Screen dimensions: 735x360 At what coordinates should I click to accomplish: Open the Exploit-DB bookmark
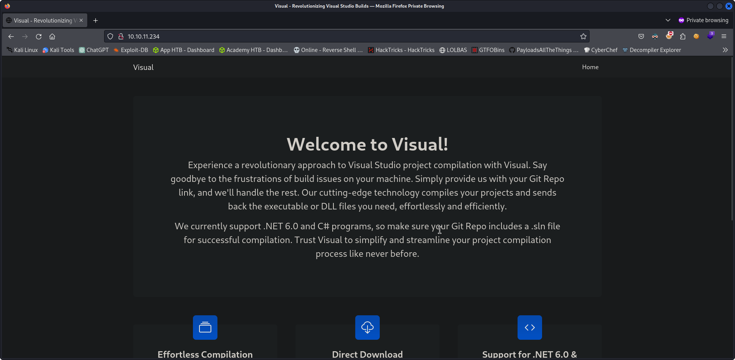pyautogui.click(x=131, y=50)
